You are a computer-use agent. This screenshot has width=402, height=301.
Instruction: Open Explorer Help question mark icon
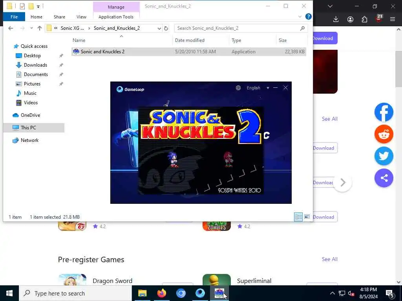tap(309, 16)
